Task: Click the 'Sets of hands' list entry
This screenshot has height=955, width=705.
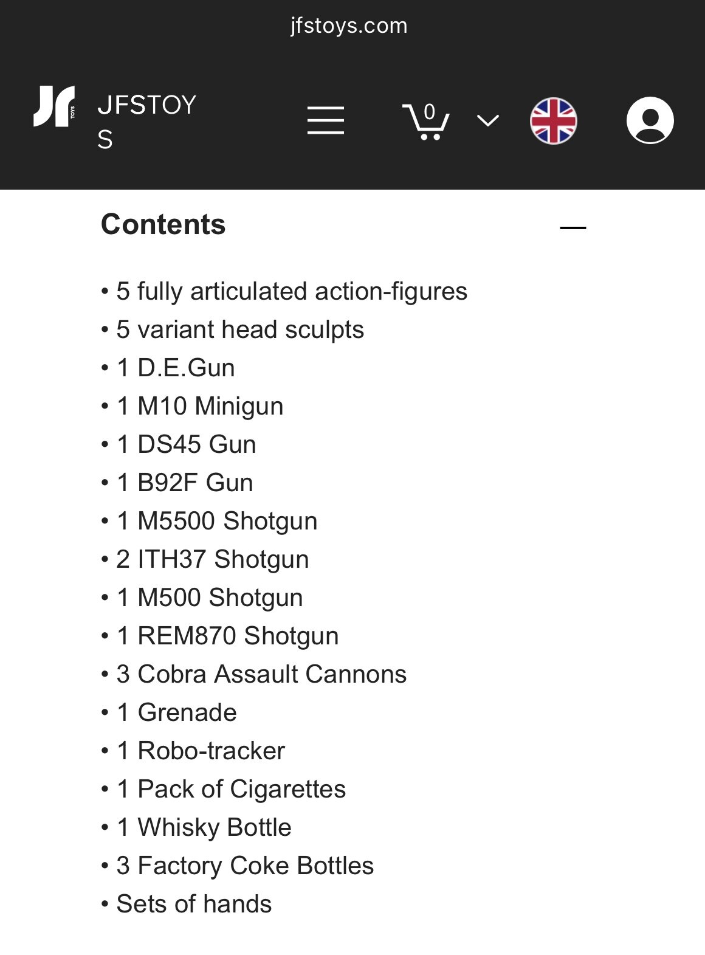Action: (x=187, y=904)
